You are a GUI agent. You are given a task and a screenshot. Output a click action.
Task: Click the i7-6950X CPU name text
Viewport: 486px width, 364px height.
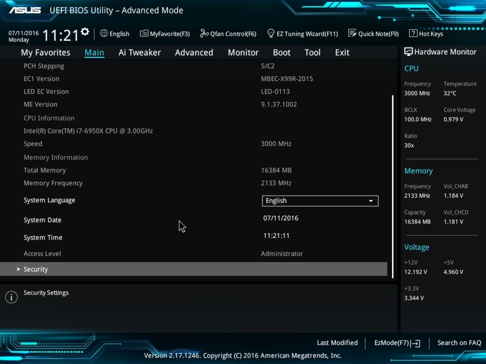pos(88,131)
